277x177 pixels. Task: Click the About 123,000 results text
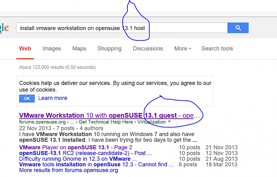click(57, 67)
